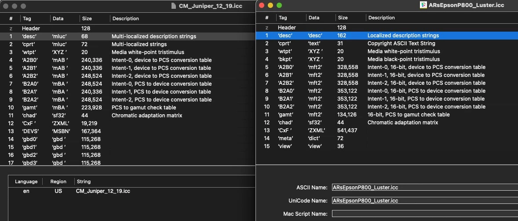518x221 pixels.
Task: Select 'CxF' ZXML row sized 541,437
Action: pyautogui.click(x=387, y=130)
